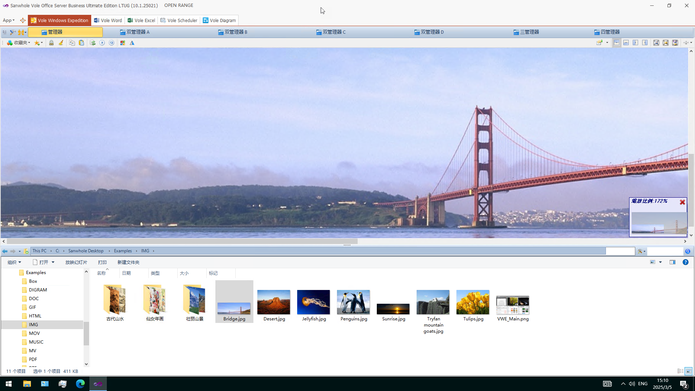Open Microsoft Edge from the taskbar

(80, 384)
